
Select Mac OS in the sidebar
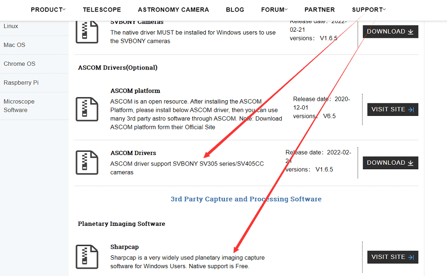point(15,45)
